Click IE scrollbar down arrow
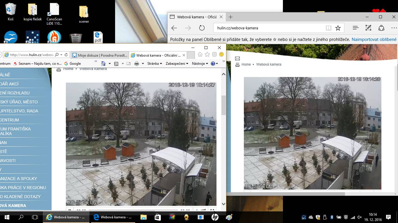This screenshot has width=398, height=223. pyautogui.click(x=223, y=204)
